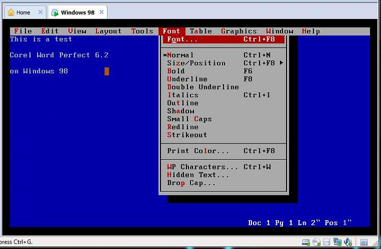Open the Help menu

coord(311,31)
